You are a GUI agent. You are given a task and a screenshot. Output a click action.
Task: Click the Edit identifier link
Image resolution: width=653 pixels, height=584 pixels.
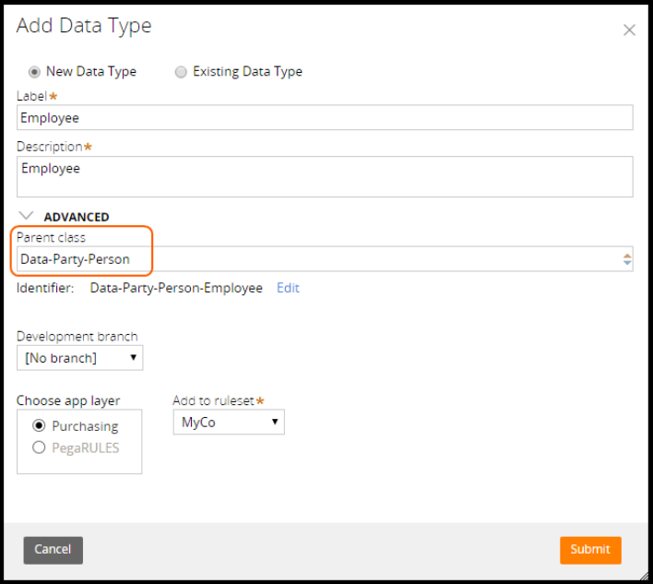click(288, 288)
